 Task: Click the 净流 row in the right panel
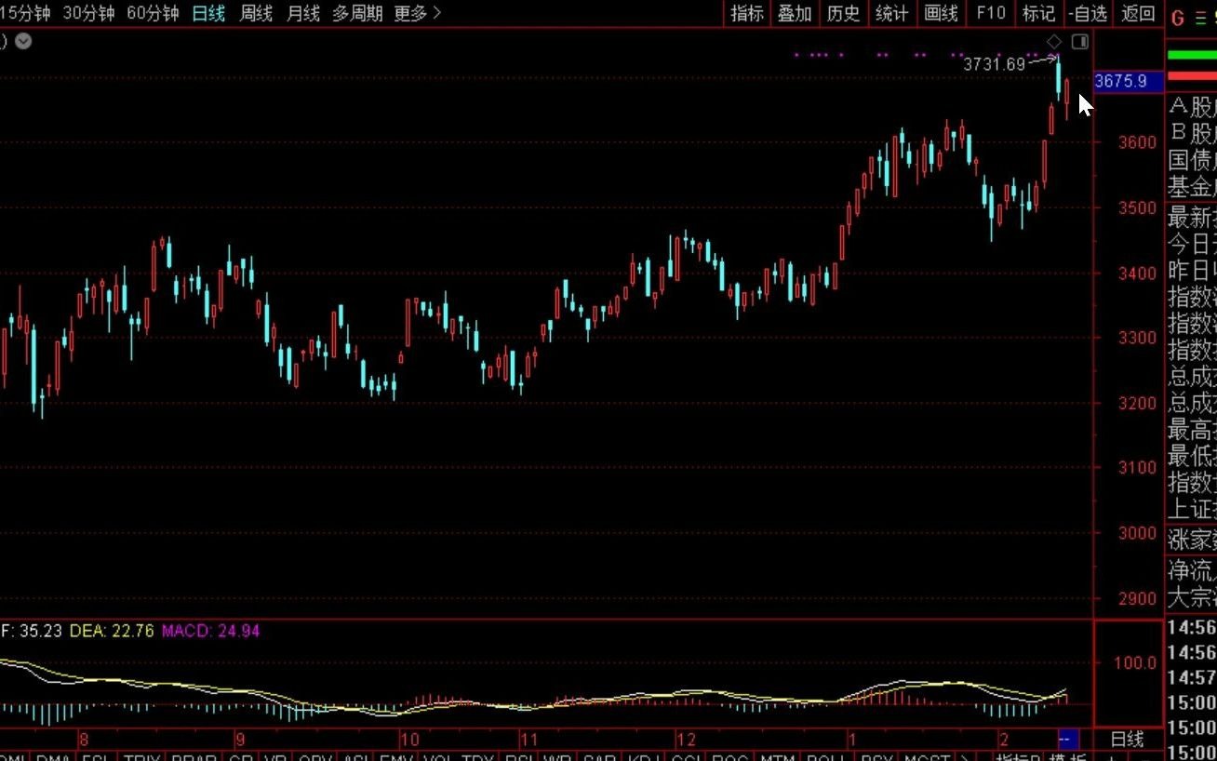(1192, 570)
